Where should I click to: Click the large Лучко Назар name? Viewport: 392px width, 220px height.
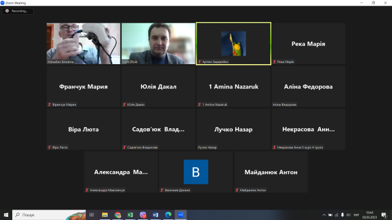[x=233, y=129]
